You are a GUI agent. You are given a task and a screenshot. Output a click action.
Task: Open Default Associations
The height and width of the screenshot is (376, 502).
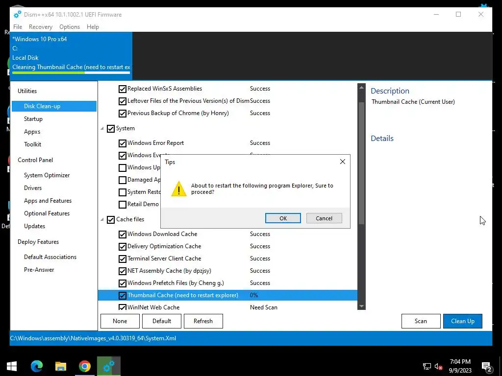point(50,257)
